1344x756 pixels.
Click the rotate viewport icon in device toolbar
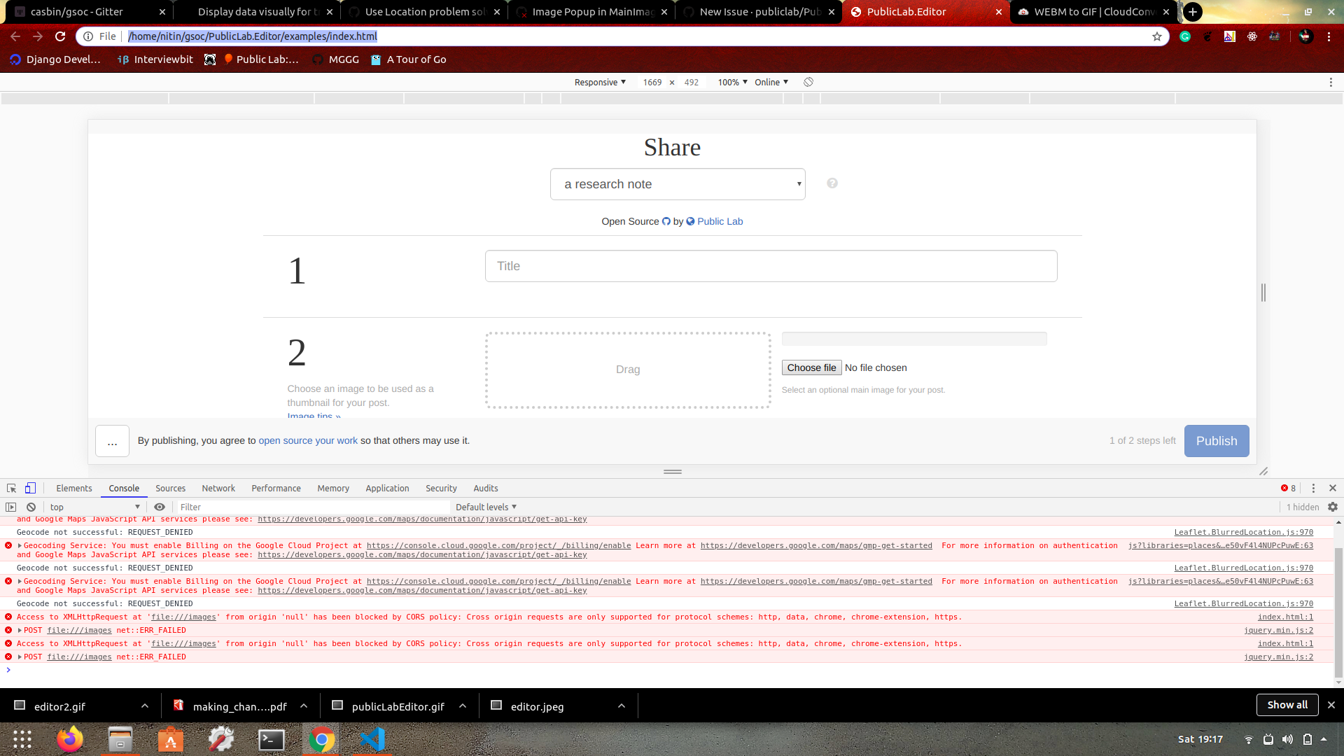808,82
